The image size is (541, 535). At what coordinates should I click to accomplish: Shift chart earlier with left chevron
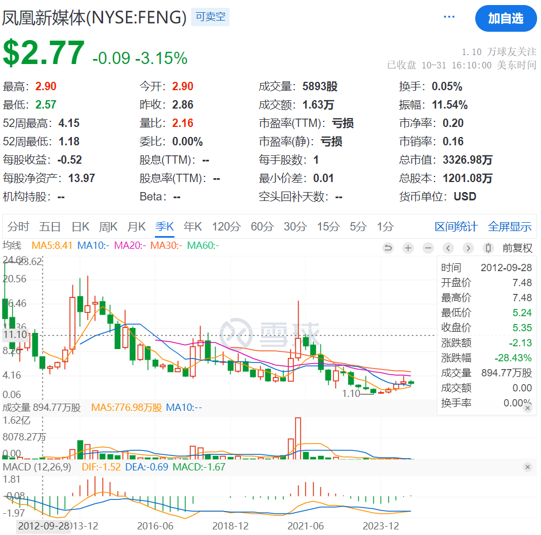click(x=448, y=248)
